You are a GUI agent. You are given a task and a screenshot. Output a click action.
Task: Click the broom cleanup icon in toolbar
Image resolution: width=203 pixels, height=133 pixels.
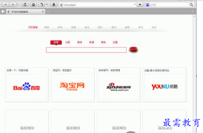click(54, 5)
